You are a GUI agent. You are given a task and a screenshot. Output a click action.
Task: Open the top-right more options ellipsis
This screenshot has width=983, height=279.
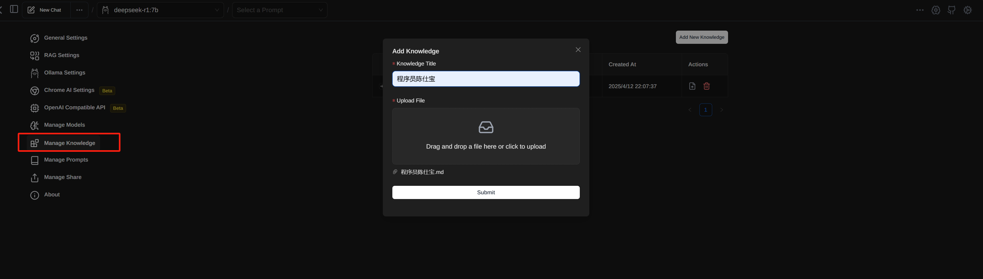coord(920,10)
